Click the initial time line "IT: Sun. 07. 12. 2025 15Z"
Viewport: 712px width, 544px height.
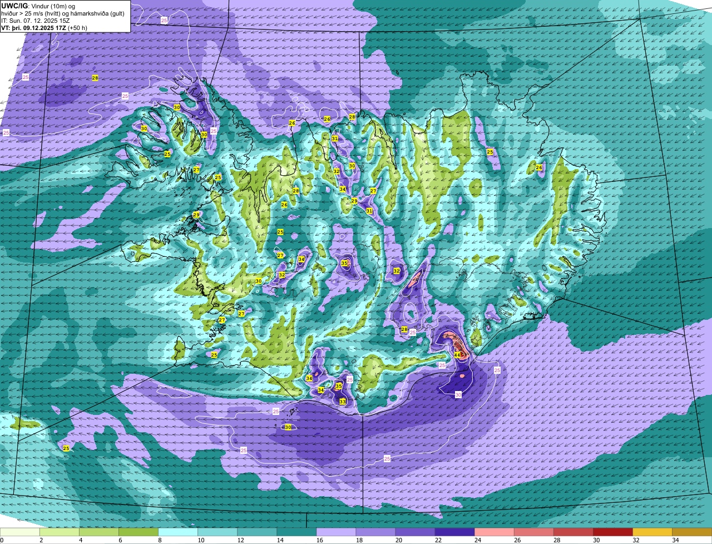coord(36,19)
